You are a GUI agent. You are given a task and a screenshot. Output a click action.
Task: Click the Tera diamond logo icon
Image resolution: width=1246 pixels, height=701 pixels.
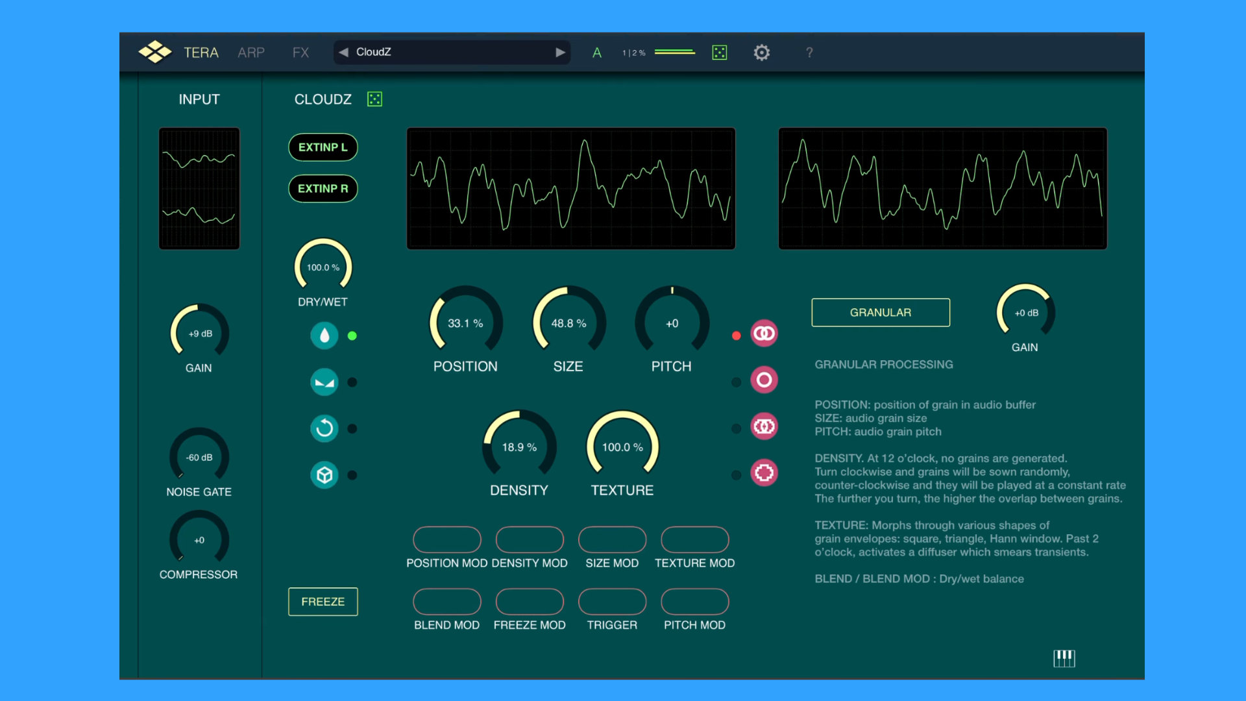[154, 52]
